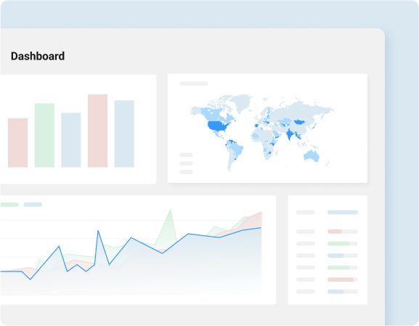
Task: Select the green bar in bar chart
Action: [44, 135]
